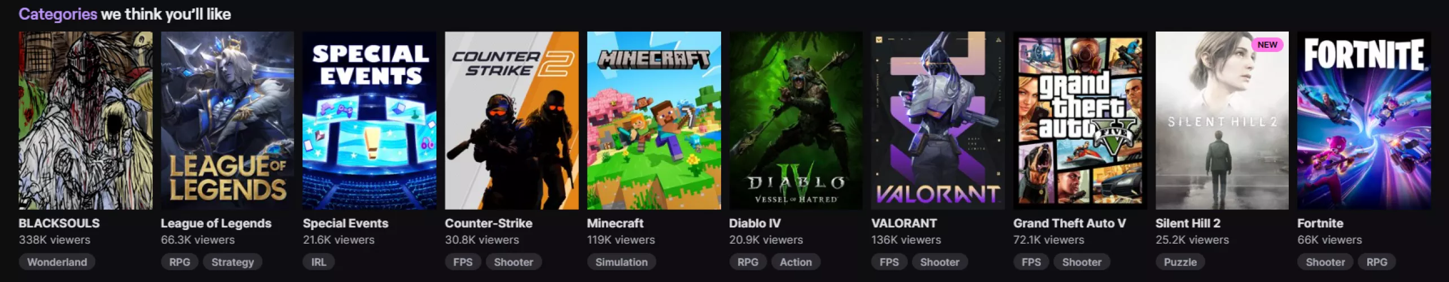The height and width of the screenshot is (282, 1449).
Task: Select the Special Events cover image
Action: (x=370, y=121)
